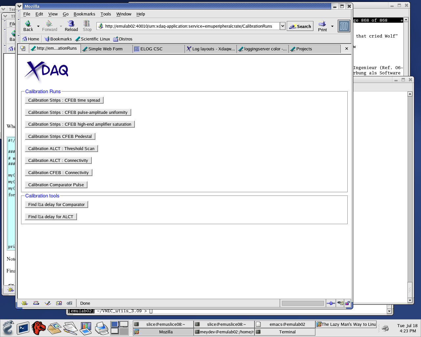Open Mail from the status bar icon
Screen dimensions: 421x337
click(36, 303)
